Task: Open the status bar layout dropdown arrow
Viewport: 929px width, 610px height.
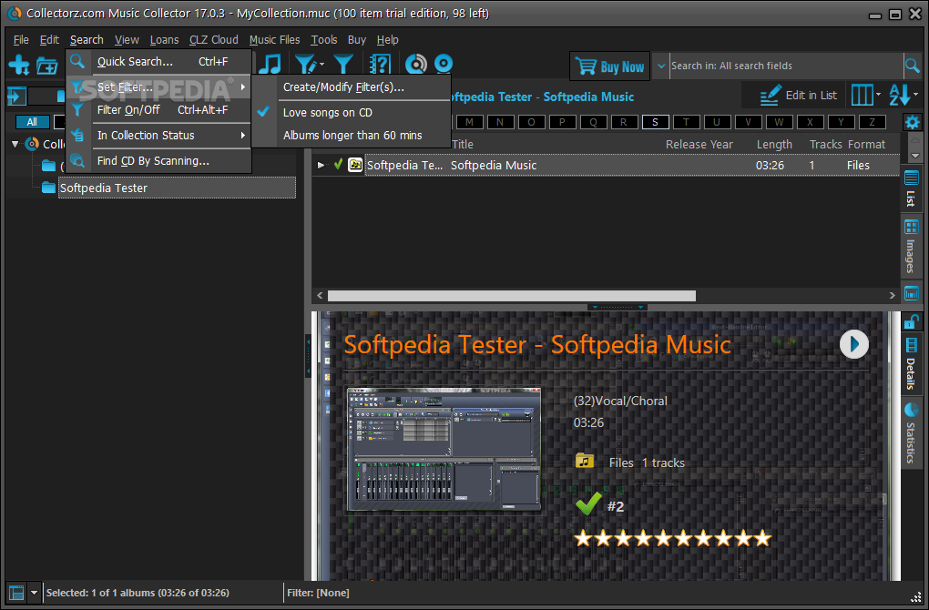Action: tap(34, 592)
